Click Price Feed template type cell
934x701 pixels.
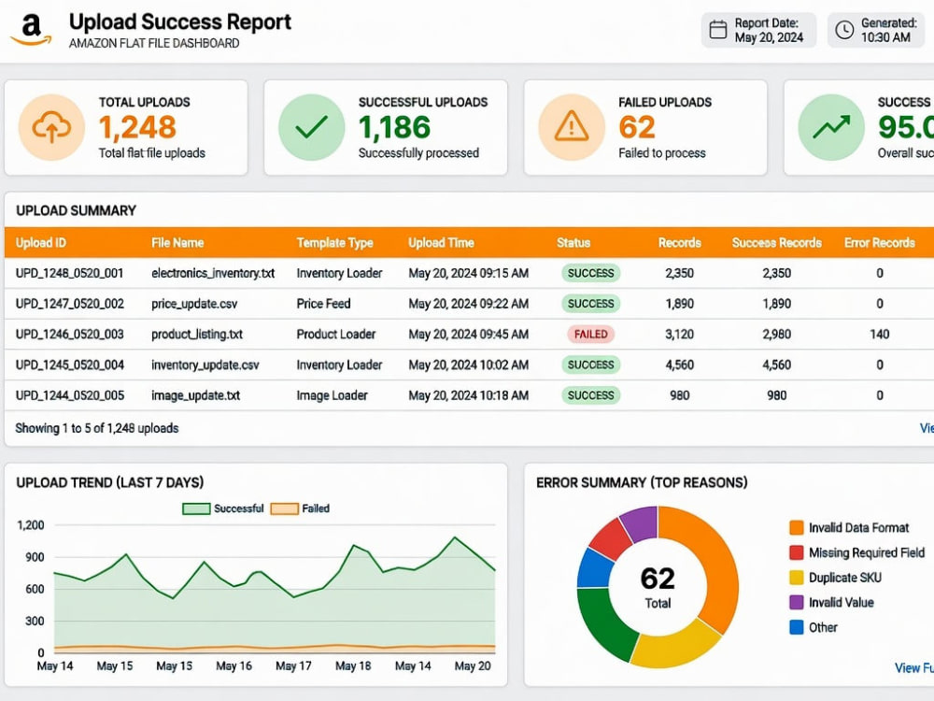[x=323, y=304]
